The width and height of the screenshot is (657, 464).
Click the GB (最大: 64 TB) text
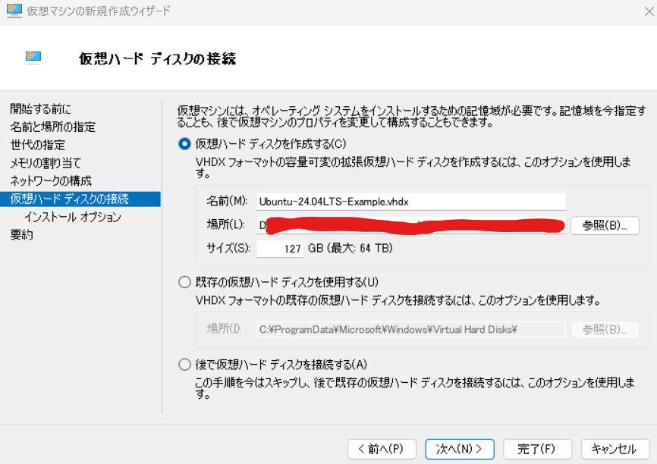351,249
